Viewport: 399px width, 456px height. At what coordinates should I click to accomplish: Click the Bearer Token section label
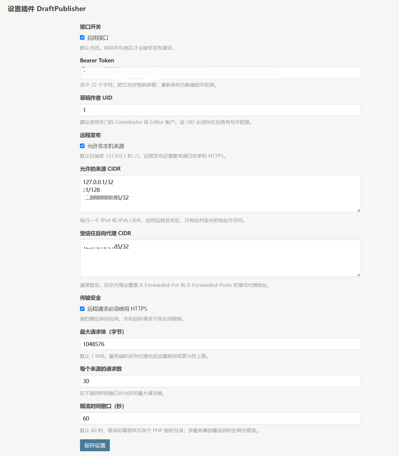(x=97, y=60)
